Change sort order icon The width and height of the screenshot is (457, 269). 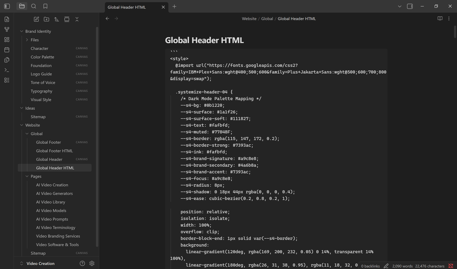pyautogui.click(x=57, y=19)
